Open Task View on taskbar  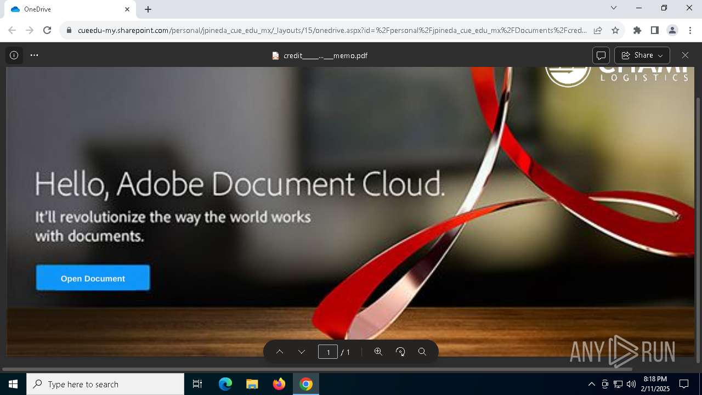[197, 384]
